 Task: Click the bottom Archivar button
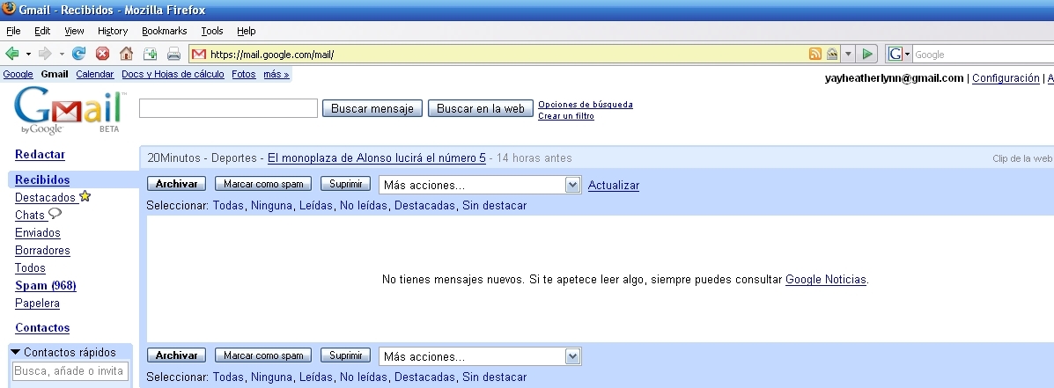coord(177,355)
